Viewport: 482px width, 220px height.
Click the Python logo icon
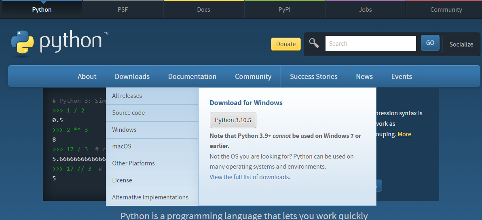click(22, 42)
